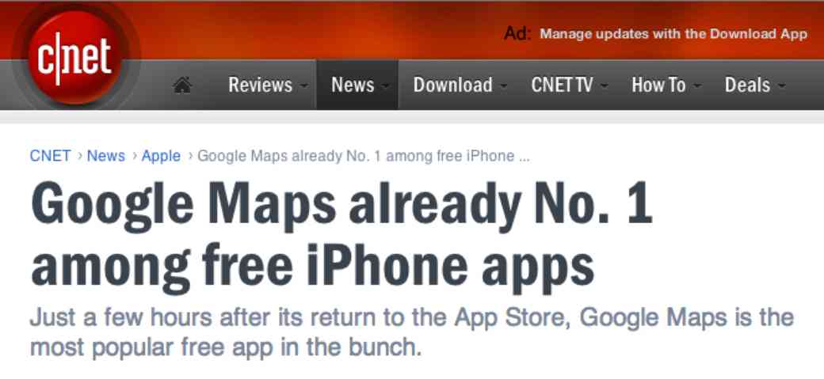The image size is (824, 379).
Task: Click the 'Manage updates with the Download App' ad
Action: 673,34
